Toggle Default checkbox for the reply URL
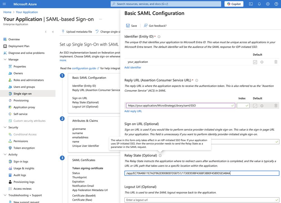 coord(255,106)
